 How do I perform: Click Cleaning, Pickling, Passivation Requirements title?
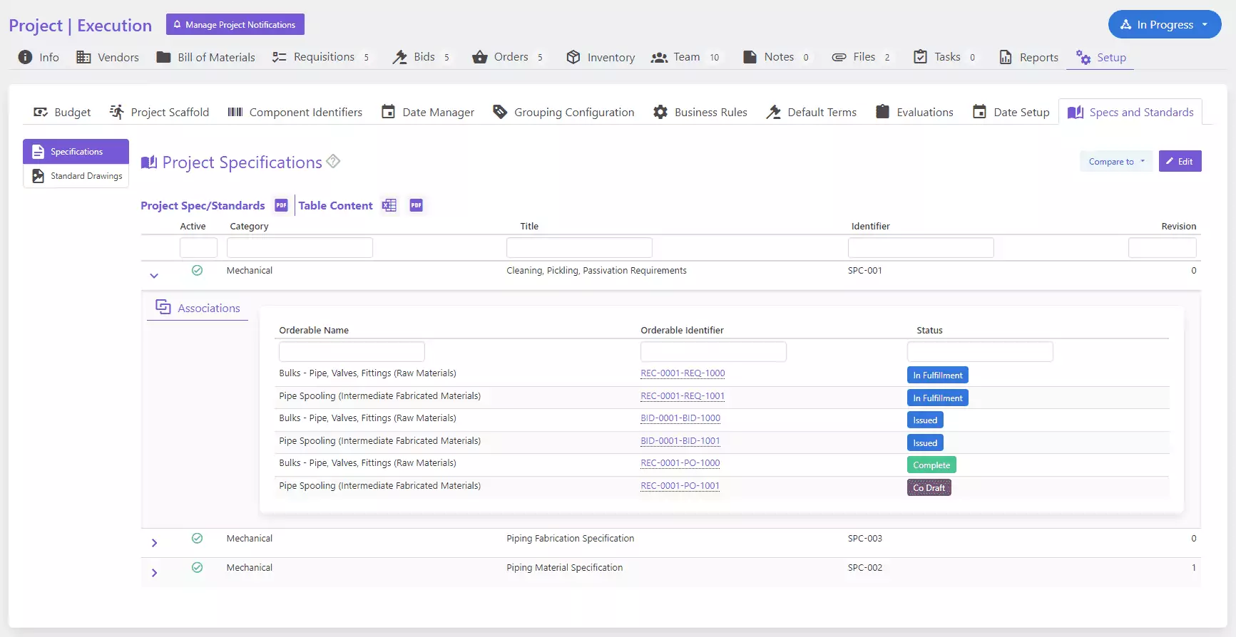pos(596,270)
